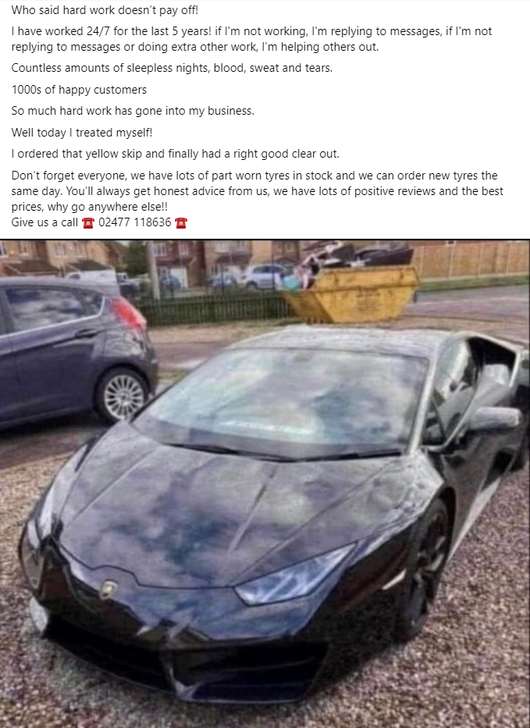The image size is (530, 728).
Task: Click the red telephone emoji after the number
Action: (x=180, y=223)
